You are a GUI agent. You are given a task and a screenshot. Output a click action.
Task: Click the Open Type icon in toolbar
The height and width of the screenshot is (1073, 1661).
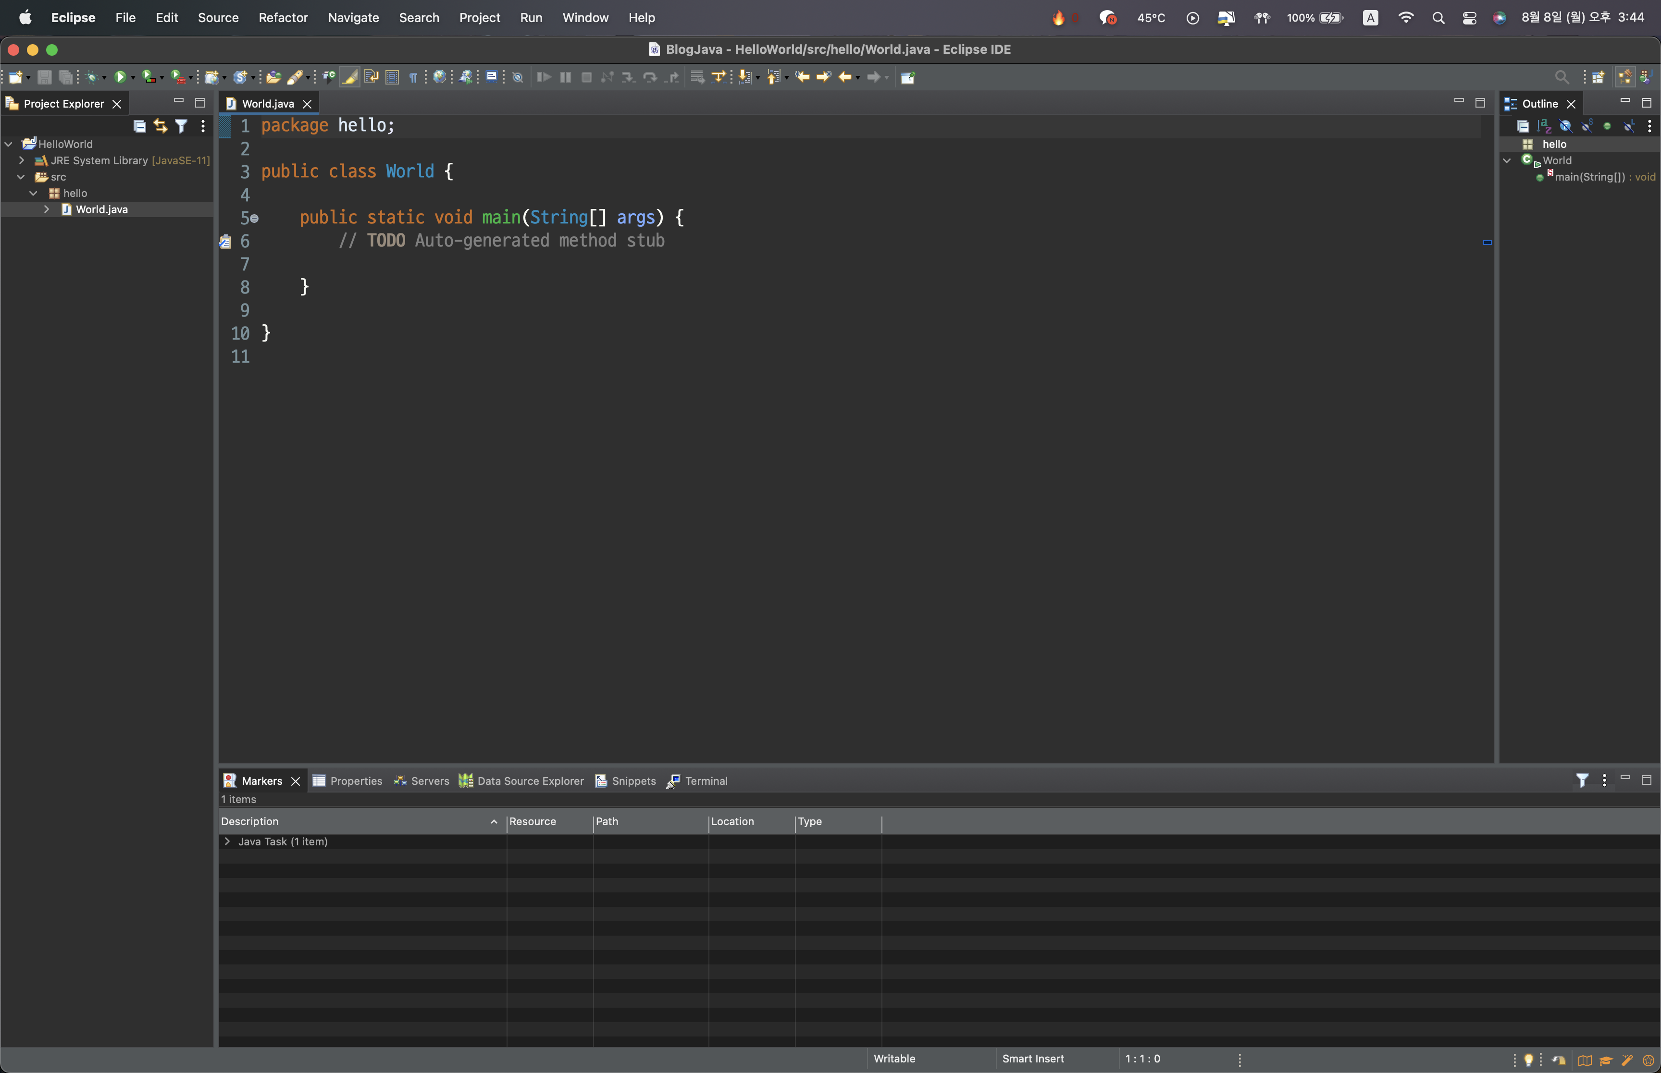(273, 77)
